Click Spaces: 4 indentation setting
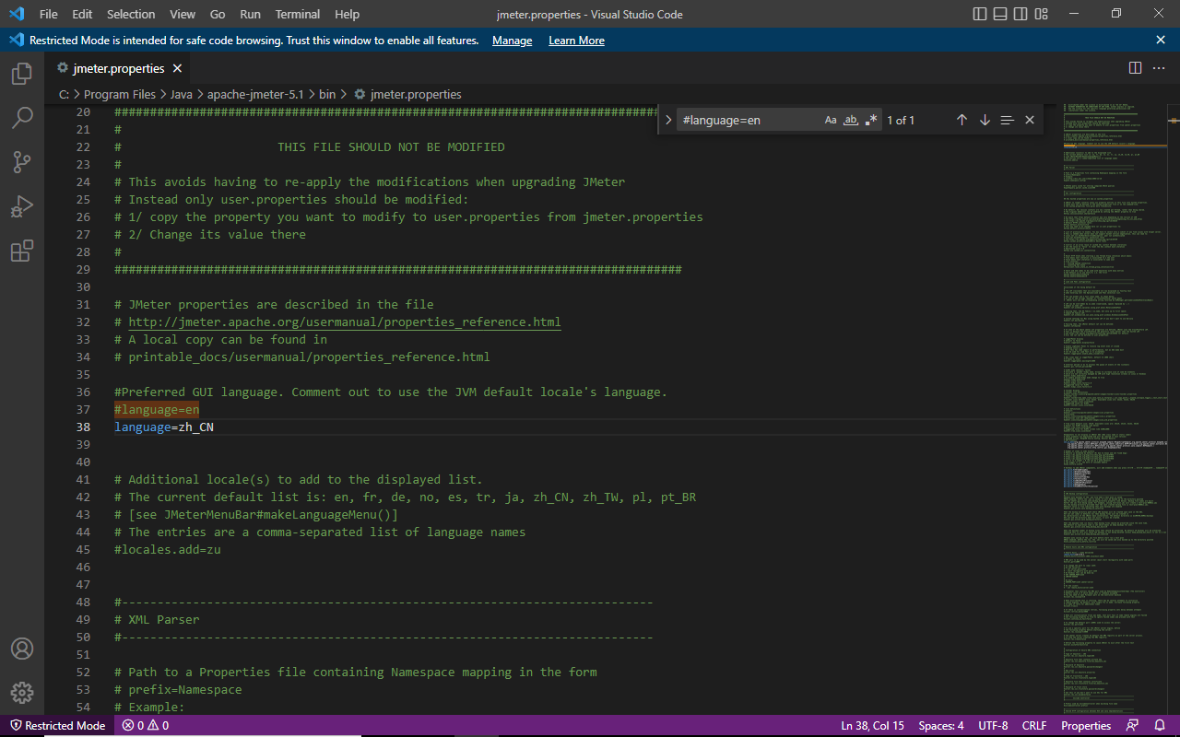The width and height of the screenshot is (1180, 737). pyautogui.click(x=940, y=726)
